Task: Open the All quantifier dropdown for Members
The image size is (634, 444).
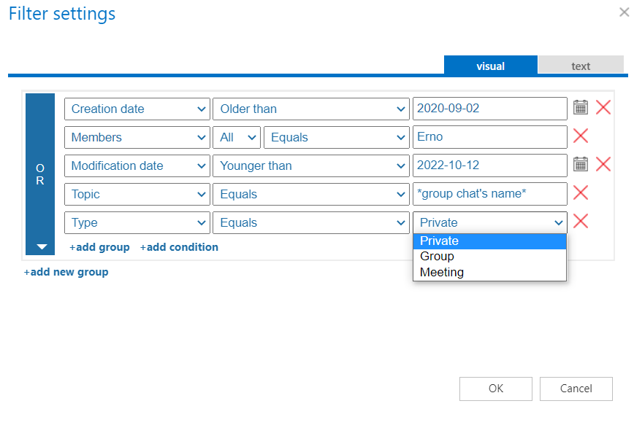Action: [x=239, y=137]
